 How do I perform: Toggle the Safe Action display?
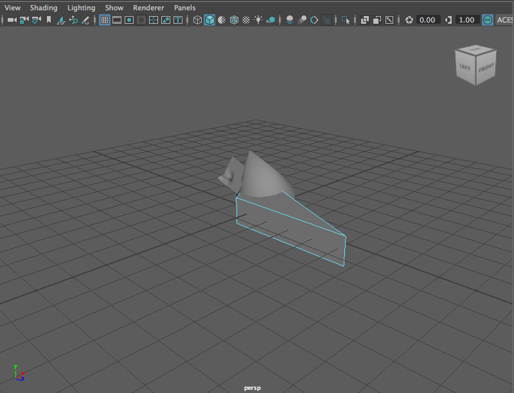click(166, 20)
